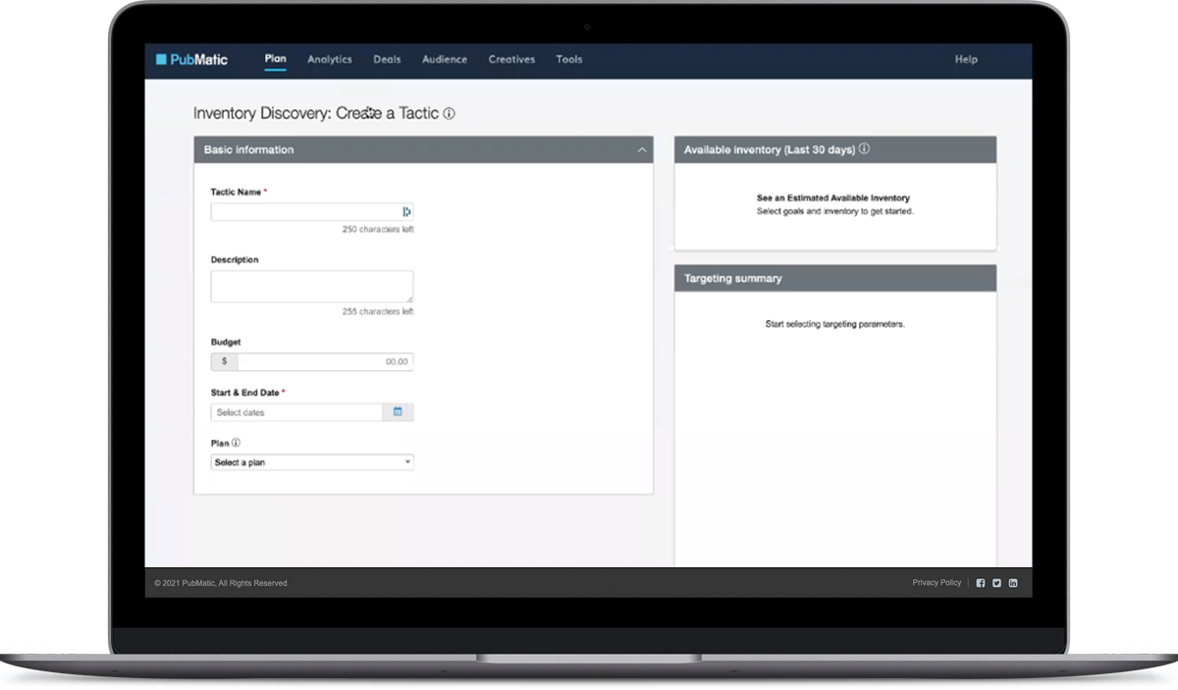Click the autofill icon in Tactic Name field
This screenshot has width=1178, height=690.
point(406,212)
